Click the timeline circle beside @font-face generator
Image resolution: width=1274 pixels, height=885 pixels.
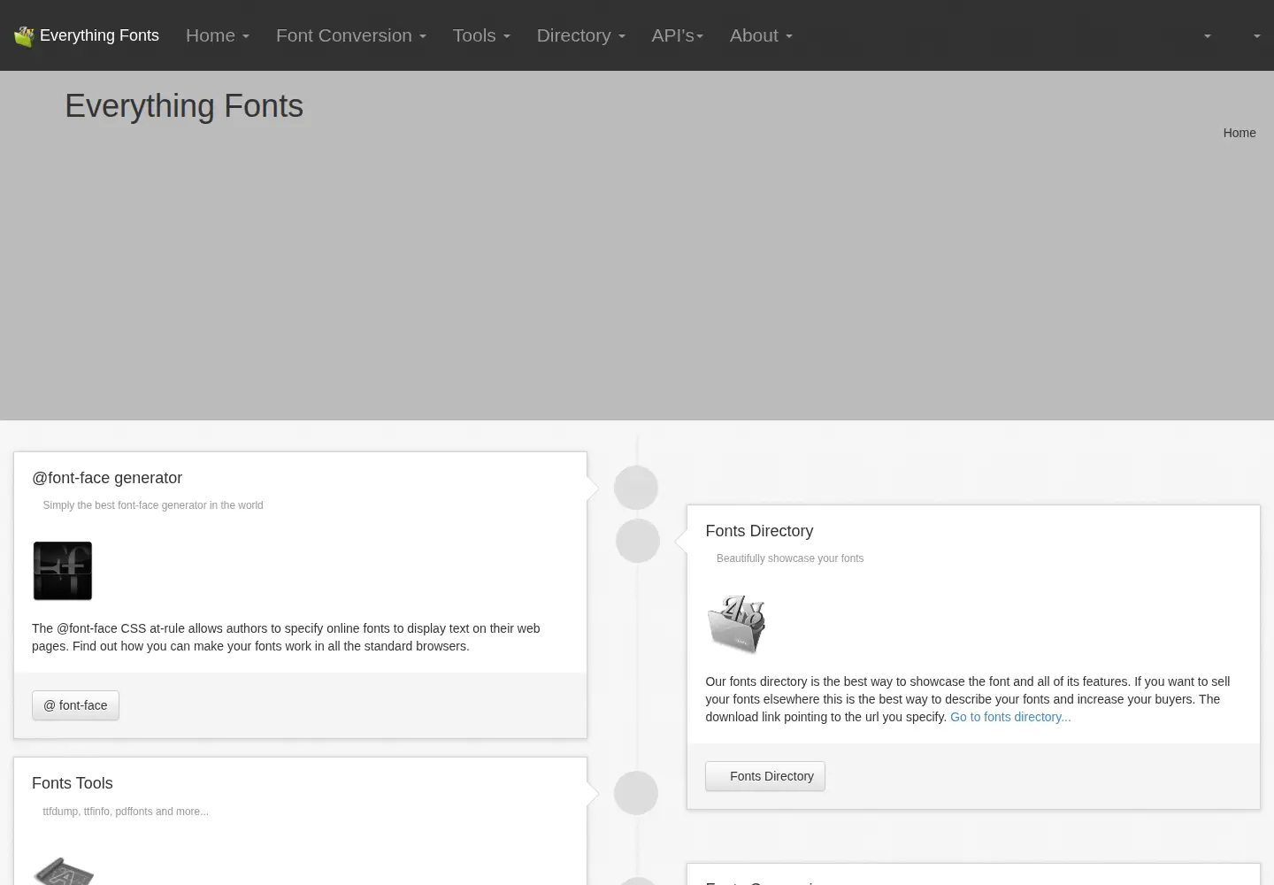click(x=636, y=488)
